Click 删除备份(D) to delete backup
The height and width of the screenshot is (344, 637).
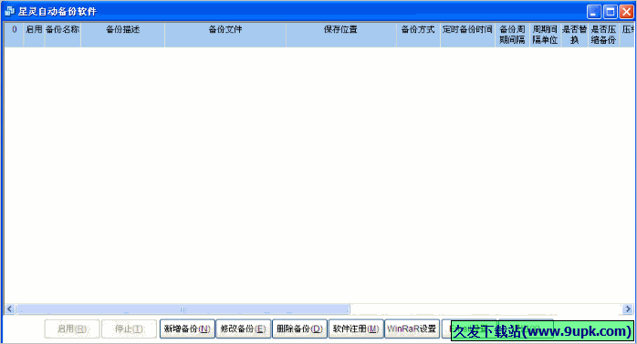point(300,328)
